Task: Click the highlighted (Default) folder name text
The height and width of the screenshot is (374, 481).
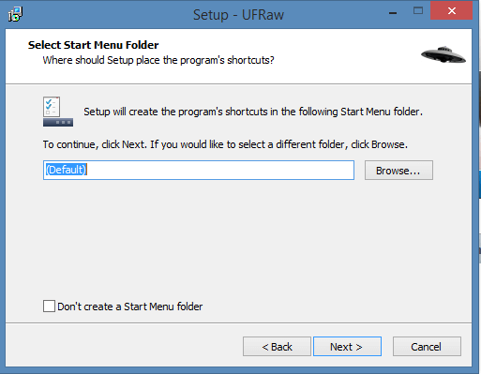Action: pos(66,170)
